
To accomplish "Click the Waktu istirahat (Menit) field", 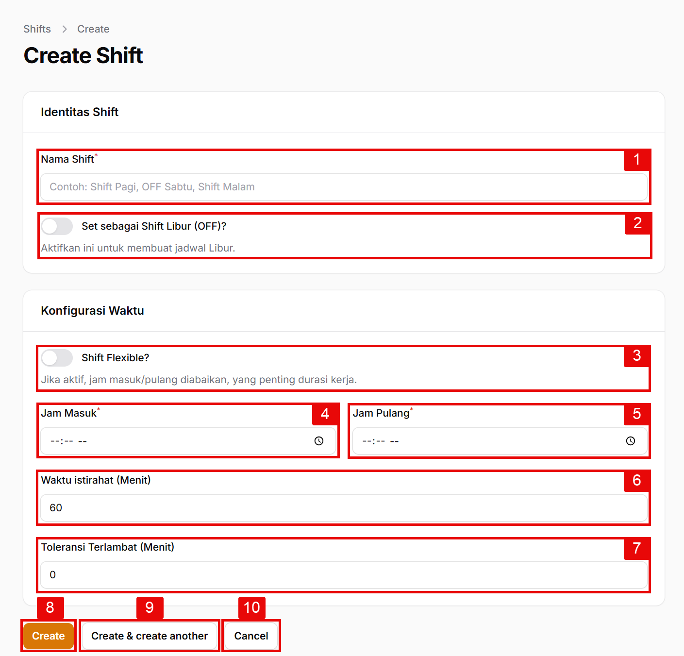I will pyautogui.click(x=344, y=508).
